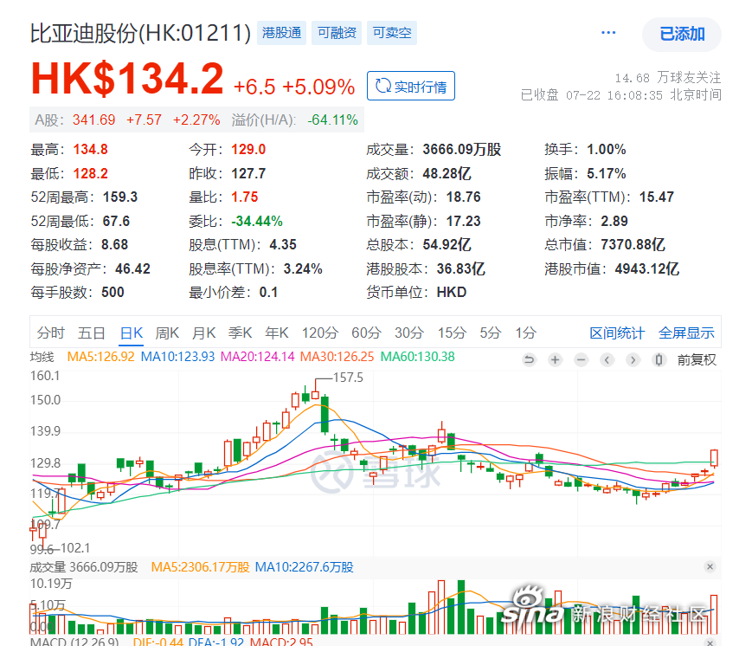Switch to the 60分 chart tab

[x=366, y=333]
